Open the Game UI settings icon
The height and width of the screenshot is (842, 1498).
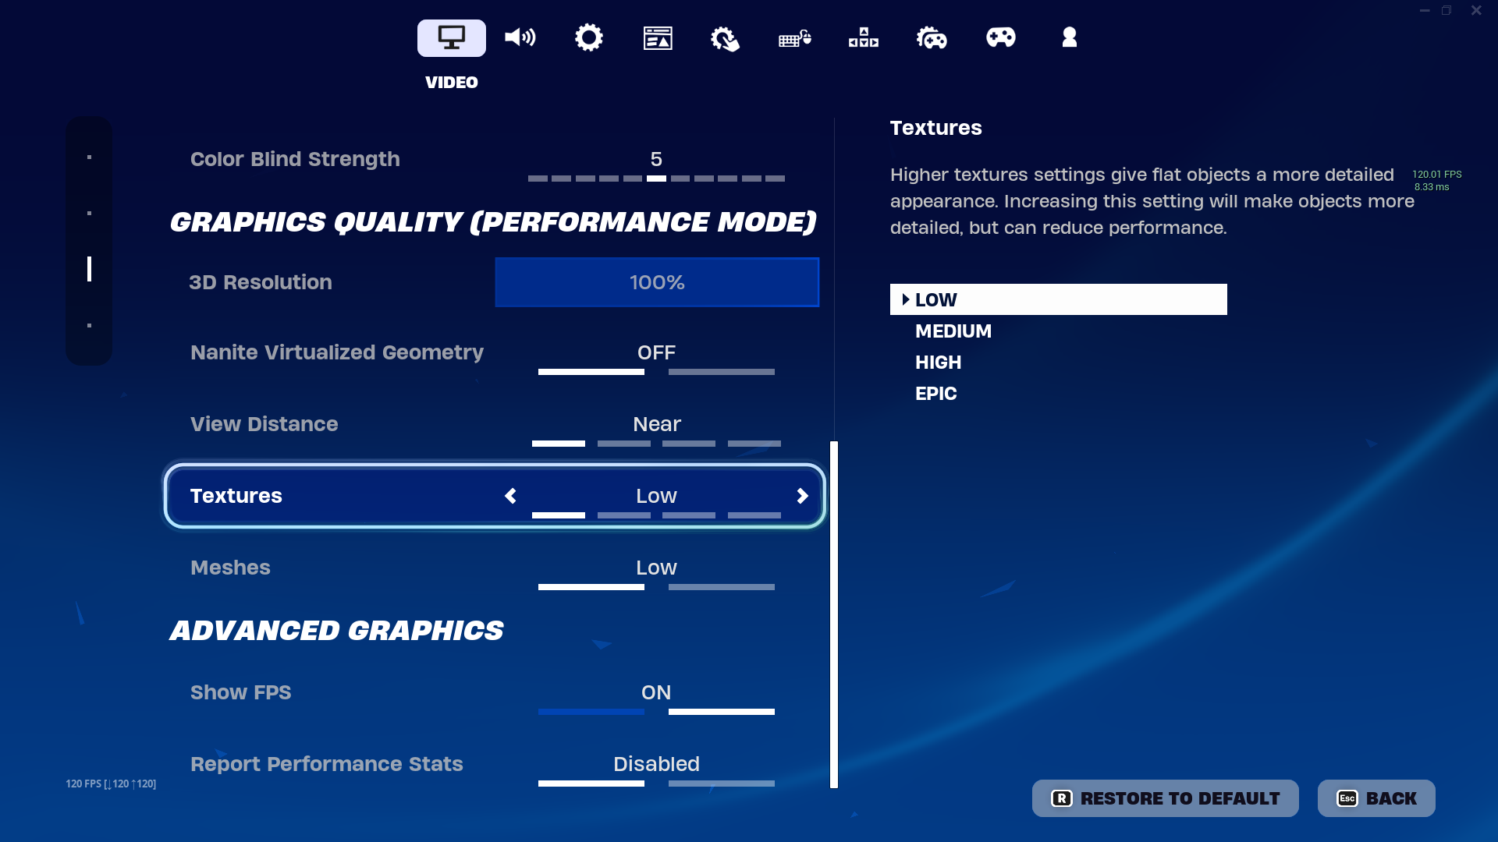[x=658, y=37]
